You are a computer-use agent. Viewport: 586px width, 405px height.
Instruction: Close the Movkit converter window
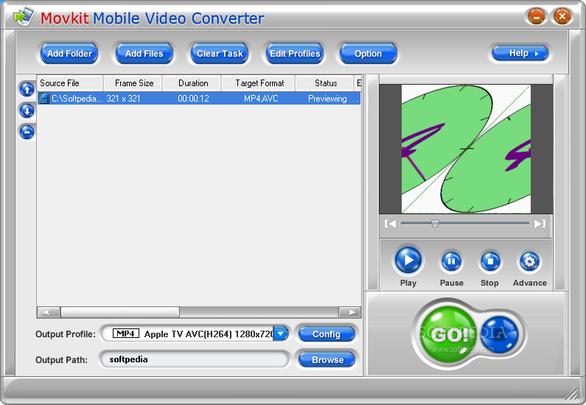(x=562, y=16)
